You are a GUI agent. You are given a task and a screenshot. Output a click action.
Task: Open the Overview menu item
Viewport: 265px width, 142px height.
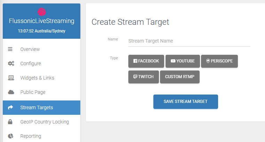[42, 49]
